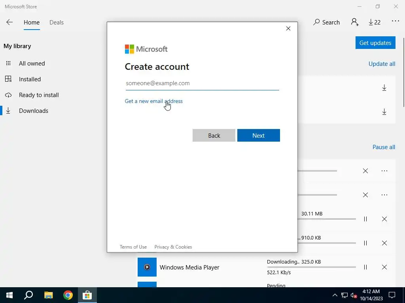Viewport: 405px width, 303px height.
Task: Pause the 30.11 MB download
Action: pos(365,219)
